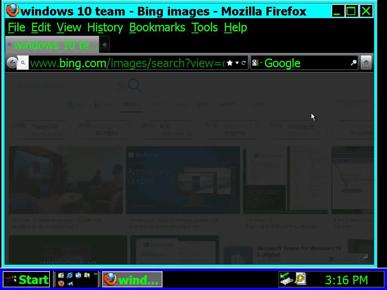Select the Firefox 'wind...' taskbar button
This screenshot has width=387, height=290.
pos(132,280)
